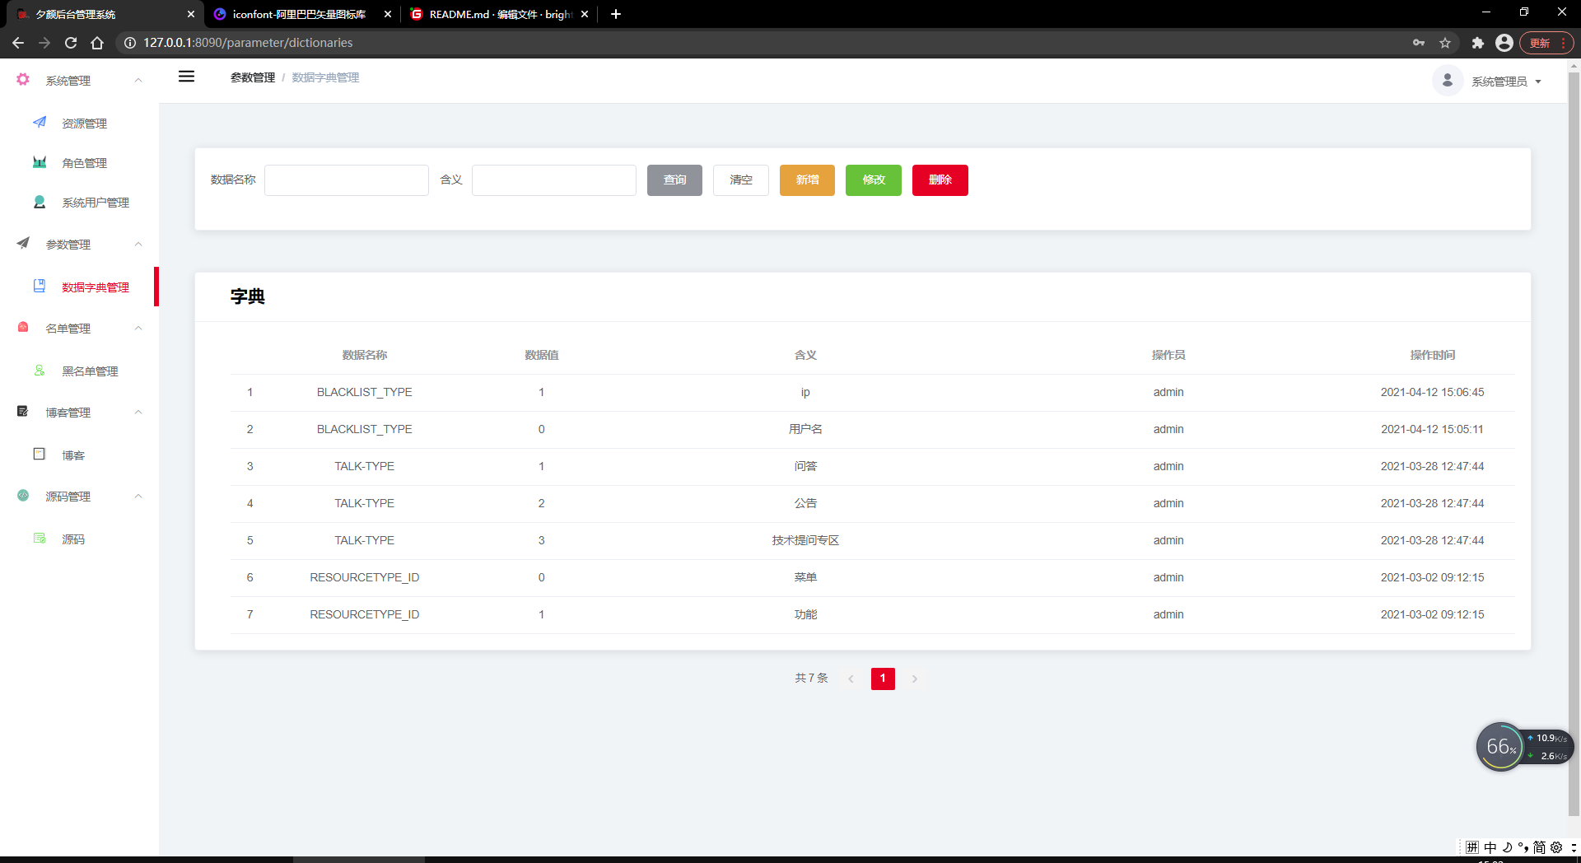Click the orange 新增 add button

(807, 180)
